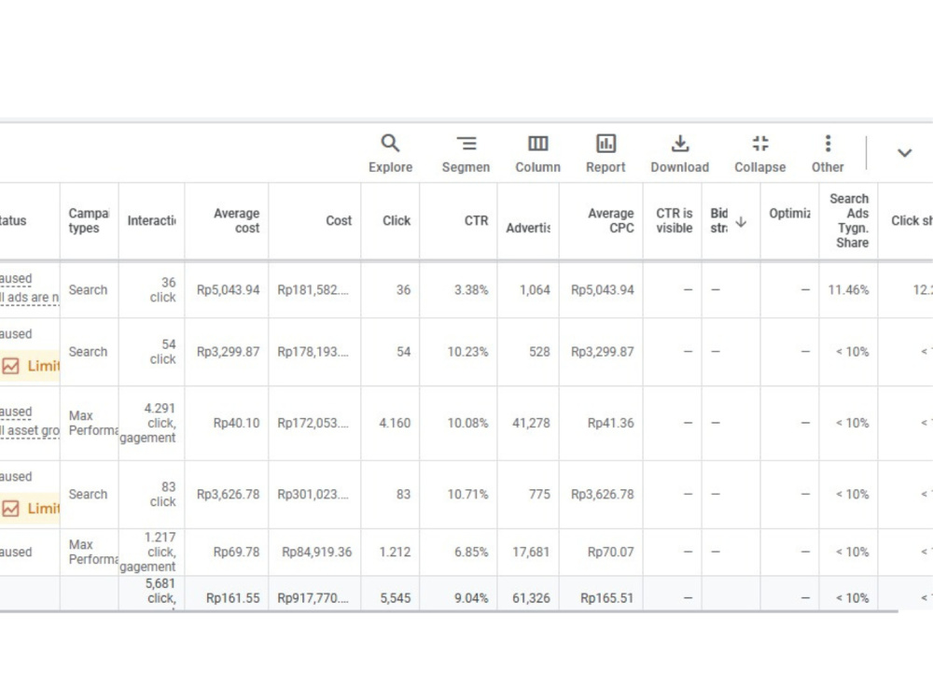Click the total CTR 9.04%
The image size is (933, 700).
[471, 598]
